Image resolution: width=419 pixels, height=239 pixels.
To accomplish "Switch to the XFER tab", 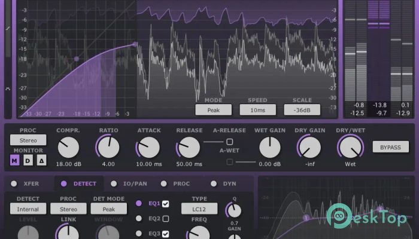I will tap(25, 184).
